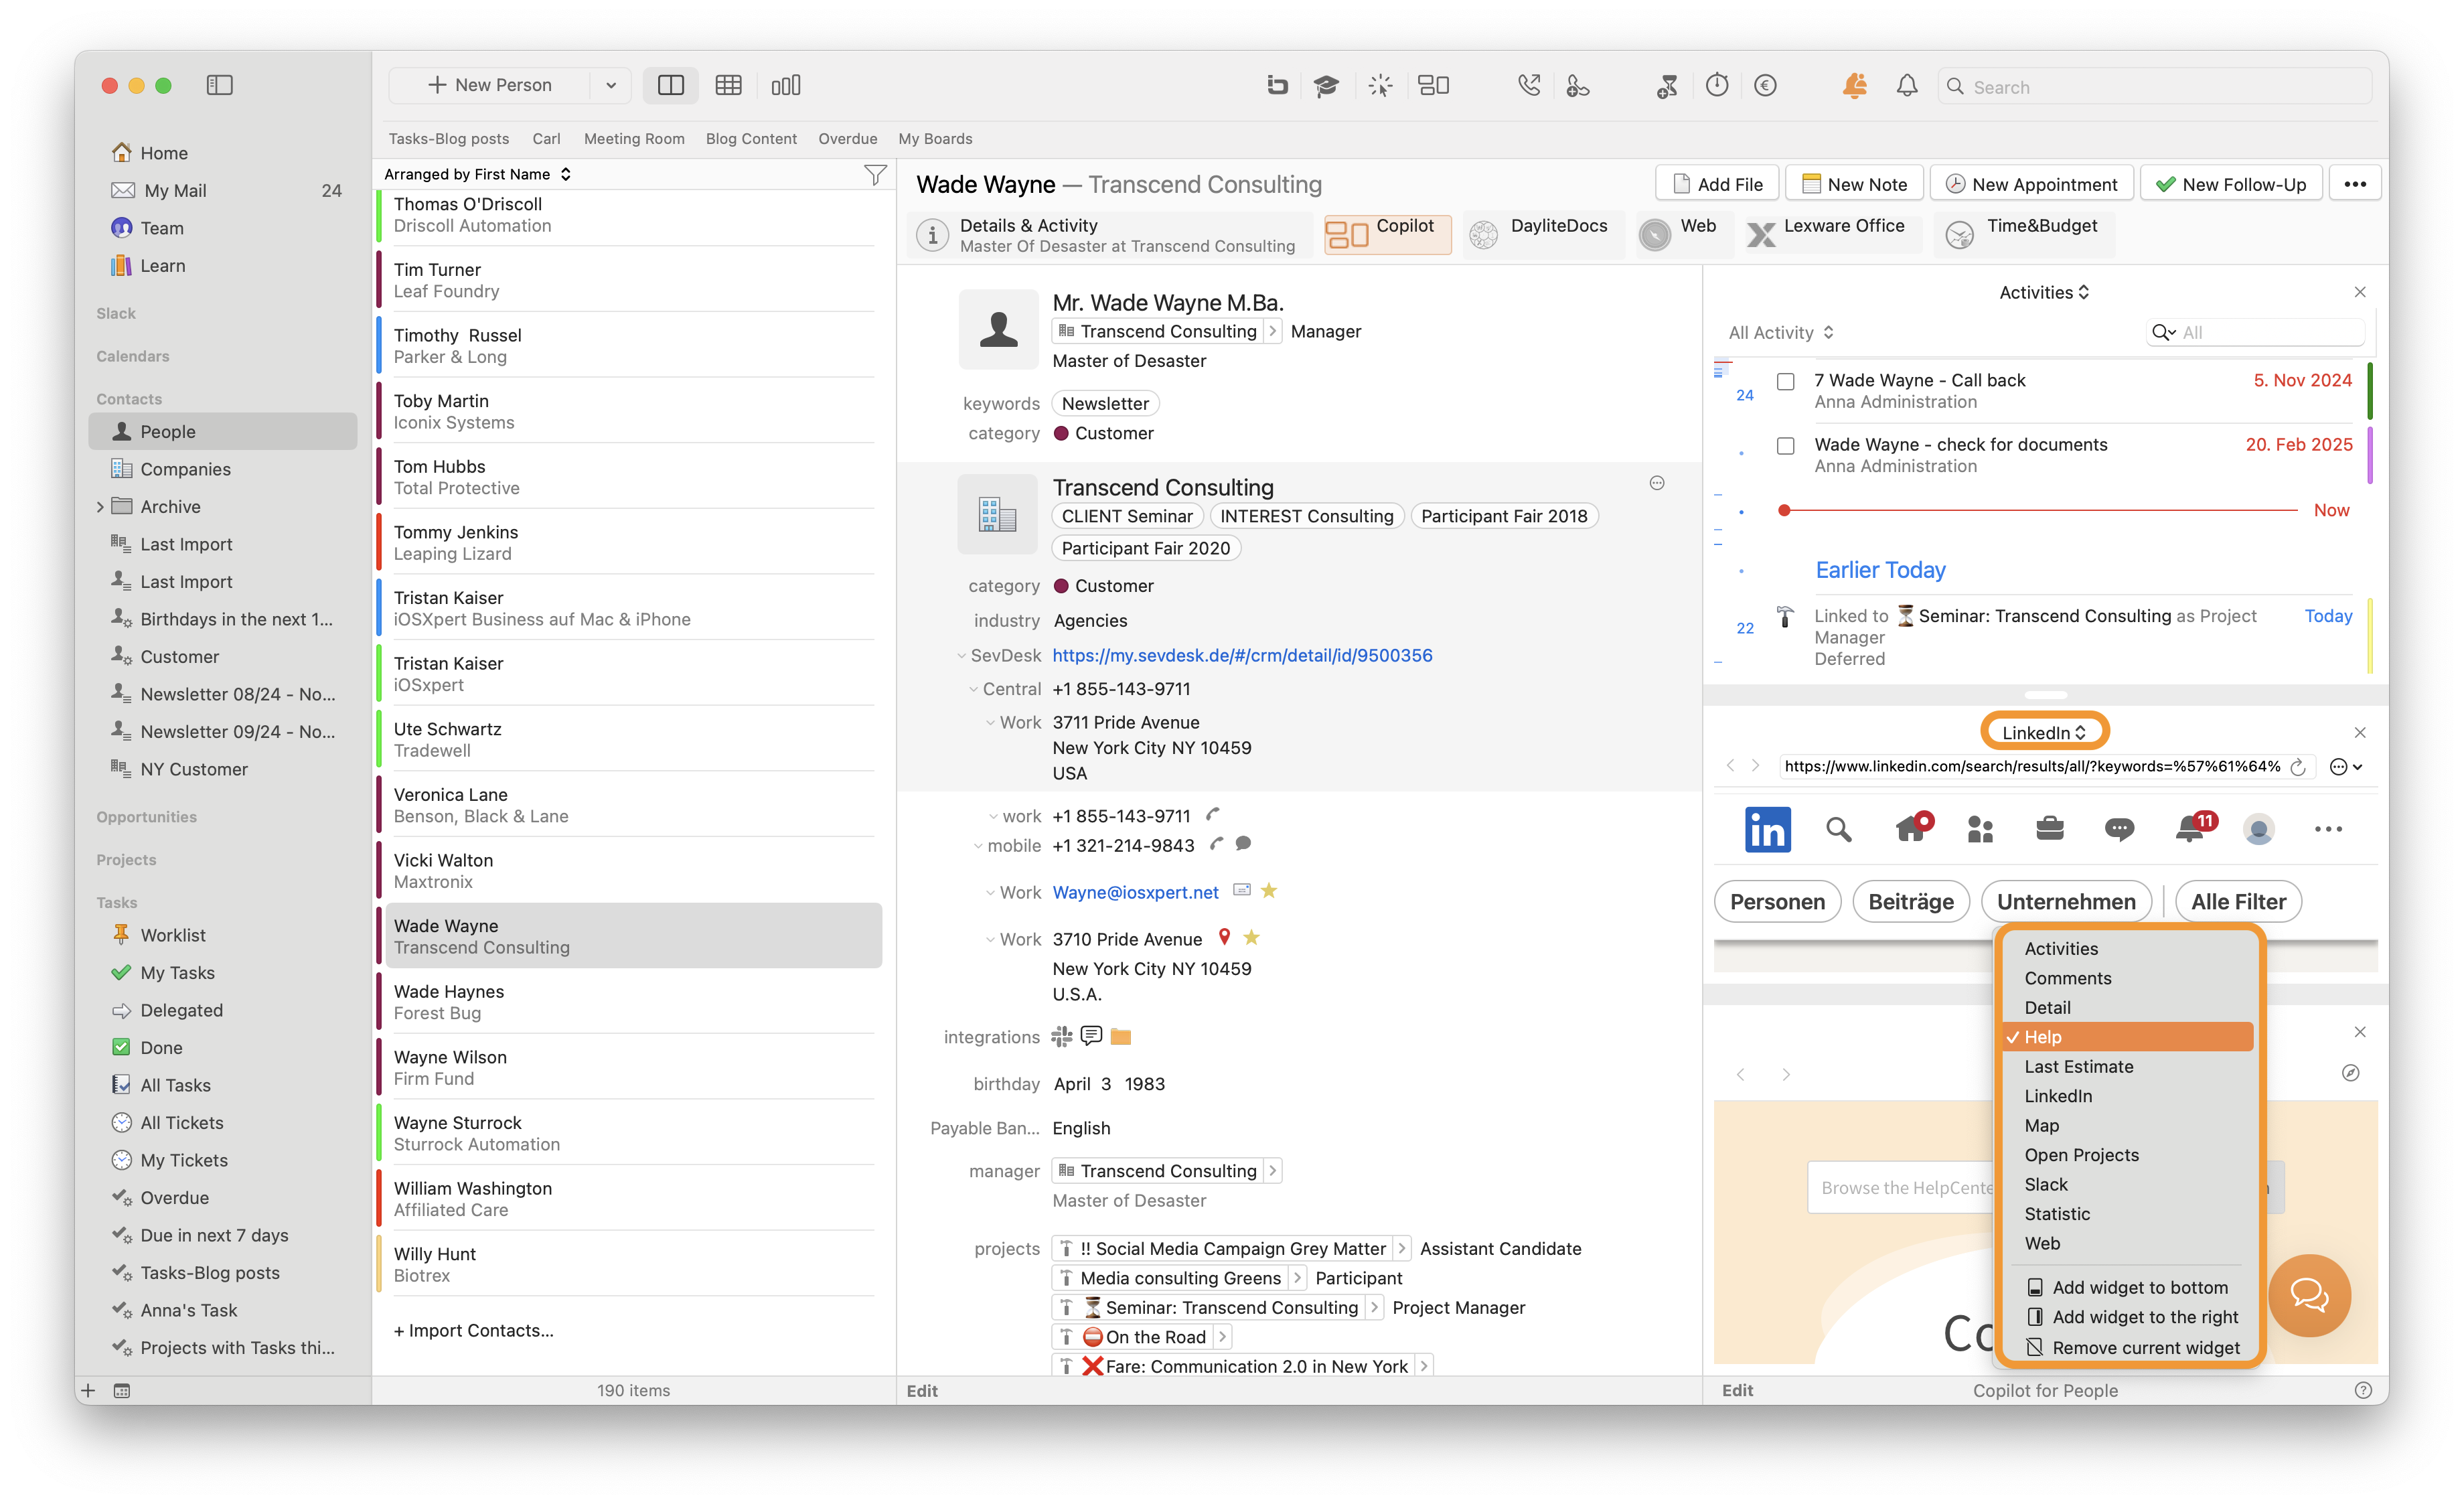Screen dimensions: 2464x1504
Task: Open the LinkedIn widget selector
Action: pyautogui.click(x=2043, y=732)
